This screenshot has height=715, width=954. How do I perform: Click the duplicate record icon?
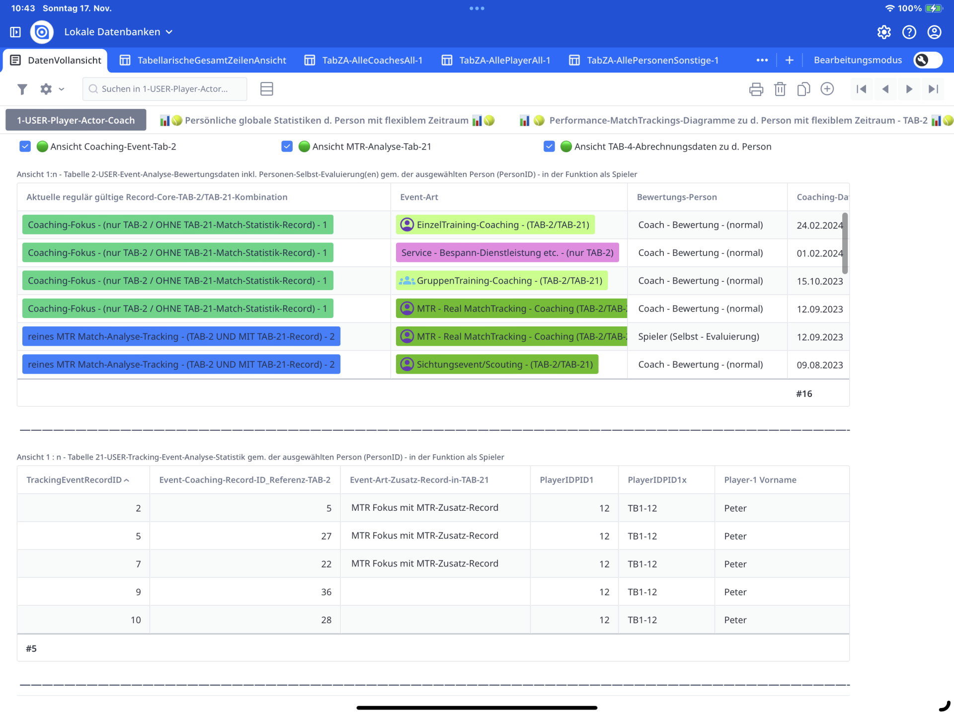pos(803,89)
